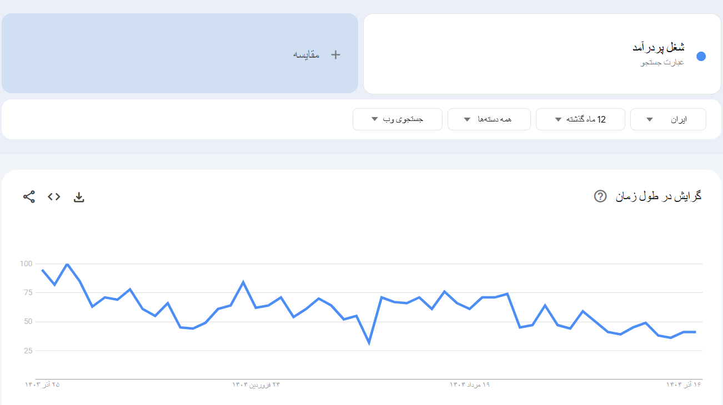
Task: Open the ایران region dropdown
Action: point(668,119)
